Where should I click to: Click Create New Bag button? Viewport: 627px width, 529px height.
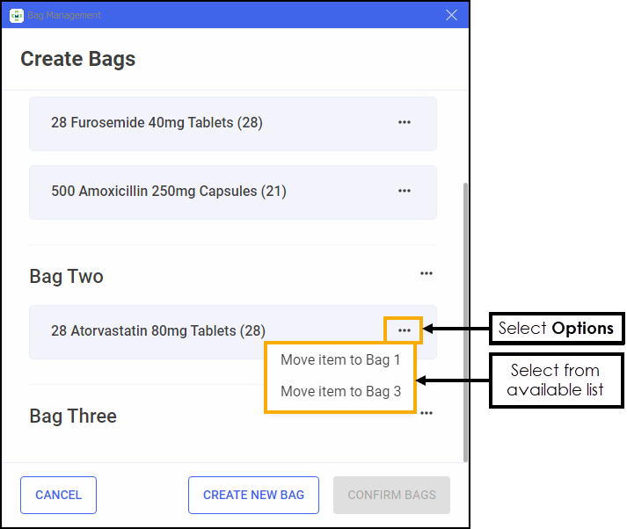pyautogui.click(x=253, y=495)
